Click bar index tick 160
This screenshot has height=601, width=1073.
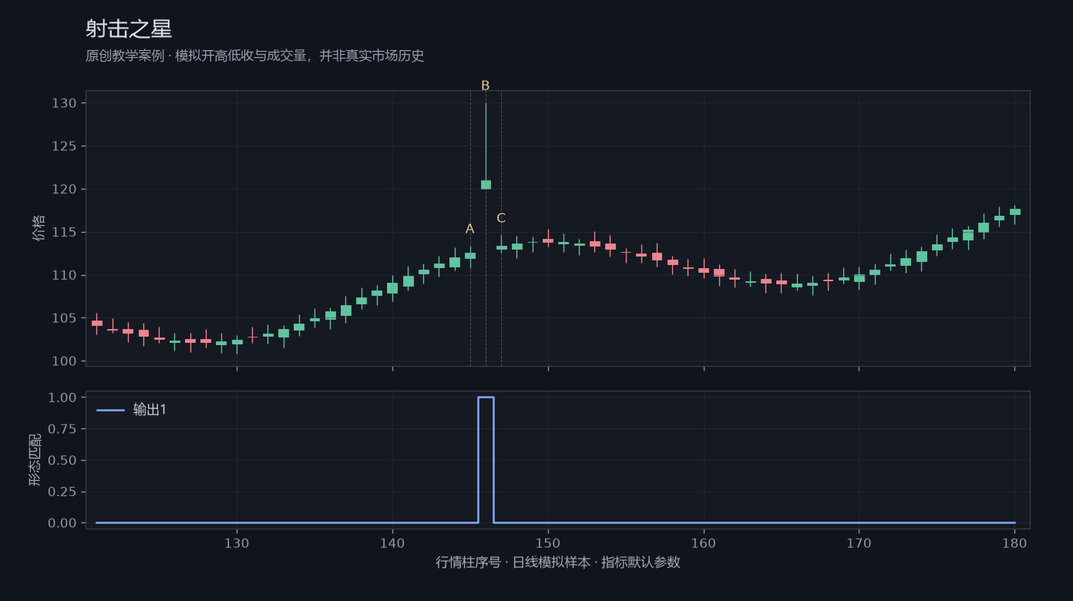(x=704, y=542)
